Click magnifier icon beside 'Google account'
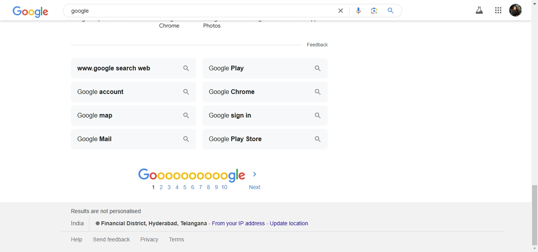Screen dimensions: 538x252 pyautogui.click(x=186, y=92)
